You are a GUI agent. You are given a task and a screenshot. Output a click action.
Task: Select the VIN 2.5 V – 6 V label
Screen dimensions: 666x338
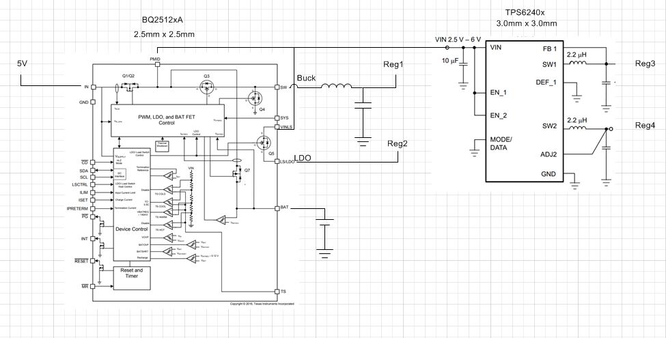(x=458, y=40)
